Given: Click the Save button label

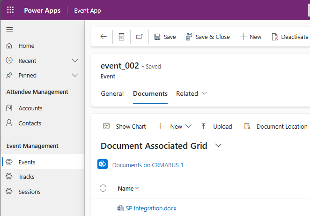Looking at the screenshot, I should (x=170, y=37).
